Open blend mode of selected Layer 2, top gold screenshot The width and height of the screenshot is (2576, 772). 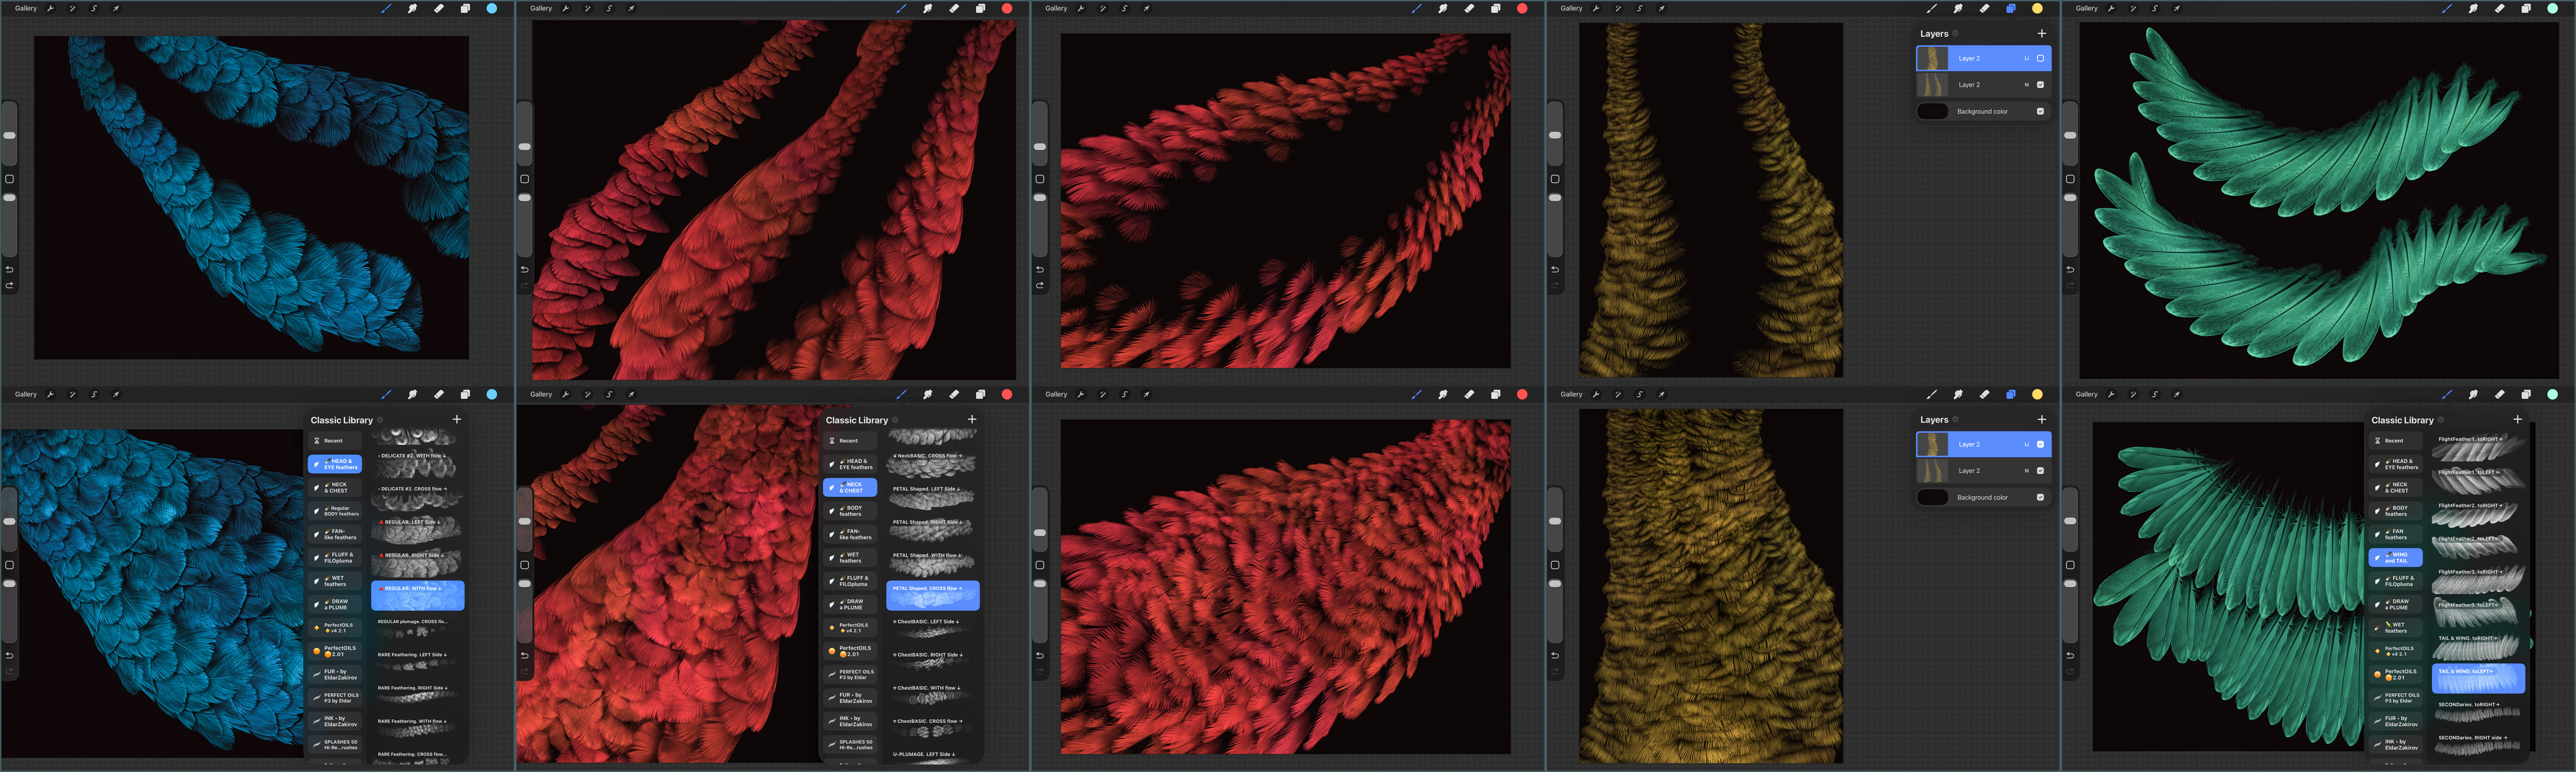pyautogui.click(x=2027, y=58)
